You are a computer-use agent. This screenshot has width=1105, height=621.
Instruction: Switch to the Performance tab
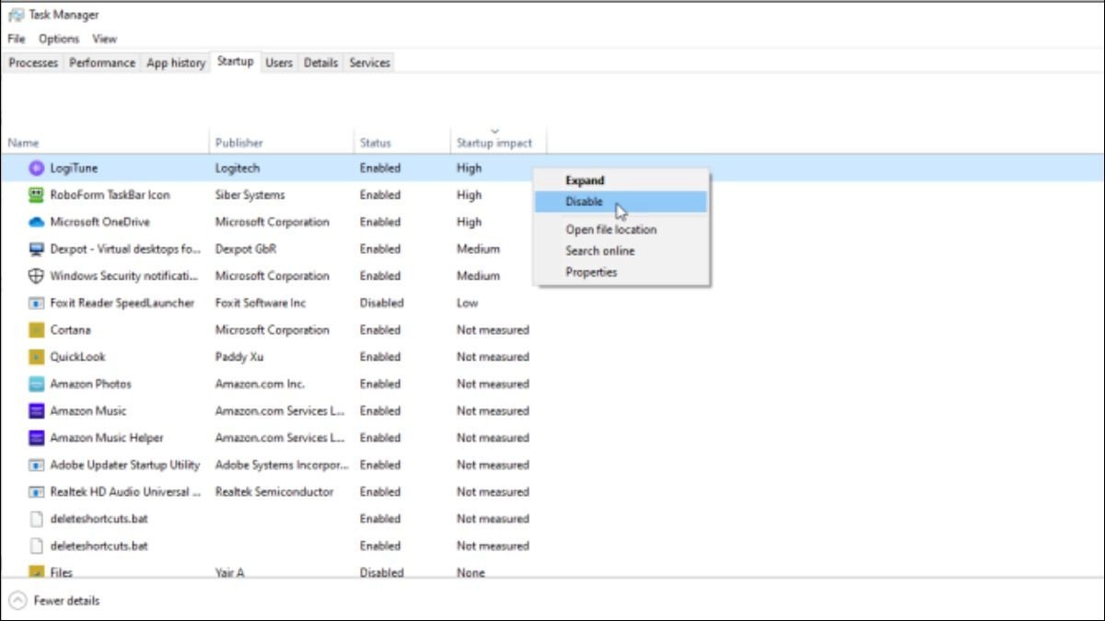click(x=101, y=62)
